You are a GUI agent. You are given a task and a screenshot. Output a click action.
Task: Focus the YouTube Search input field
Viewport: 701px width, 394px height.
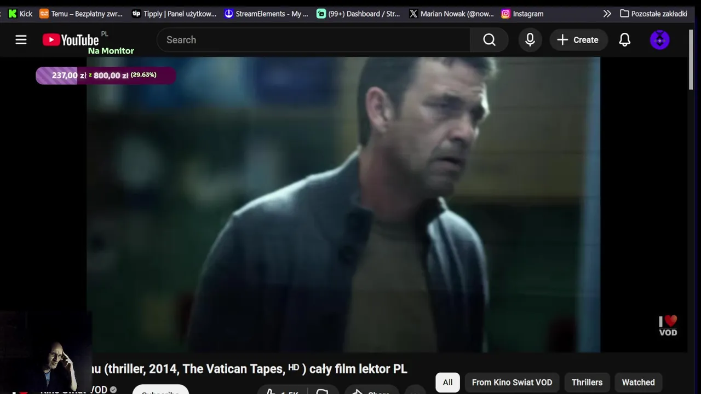(x=314, y=40)
